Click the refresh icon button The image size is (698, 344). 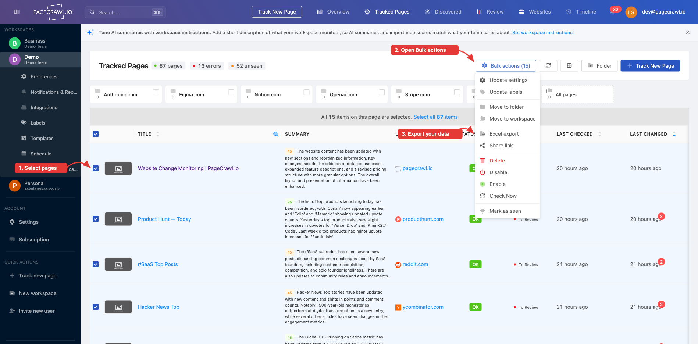(x=548, y=65)
